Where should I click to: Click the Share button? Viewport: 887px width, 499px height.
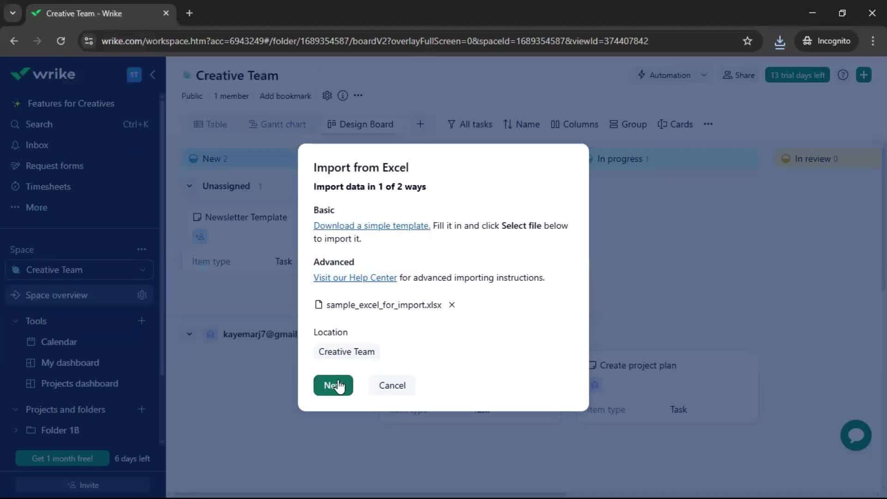(x=739, y=75)
